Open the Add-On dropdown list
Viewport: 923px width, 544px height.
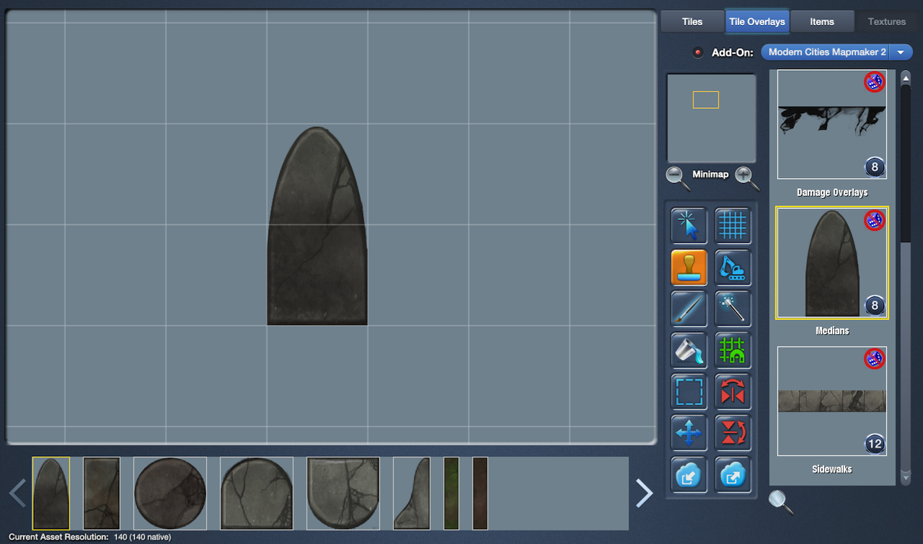point(901,53)
